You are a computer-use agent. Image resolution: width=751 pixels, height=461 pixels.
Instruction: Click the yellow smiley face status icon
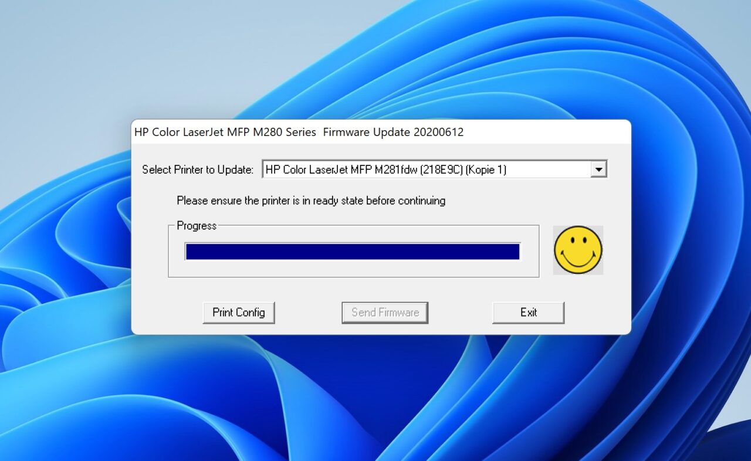point(578,250)
